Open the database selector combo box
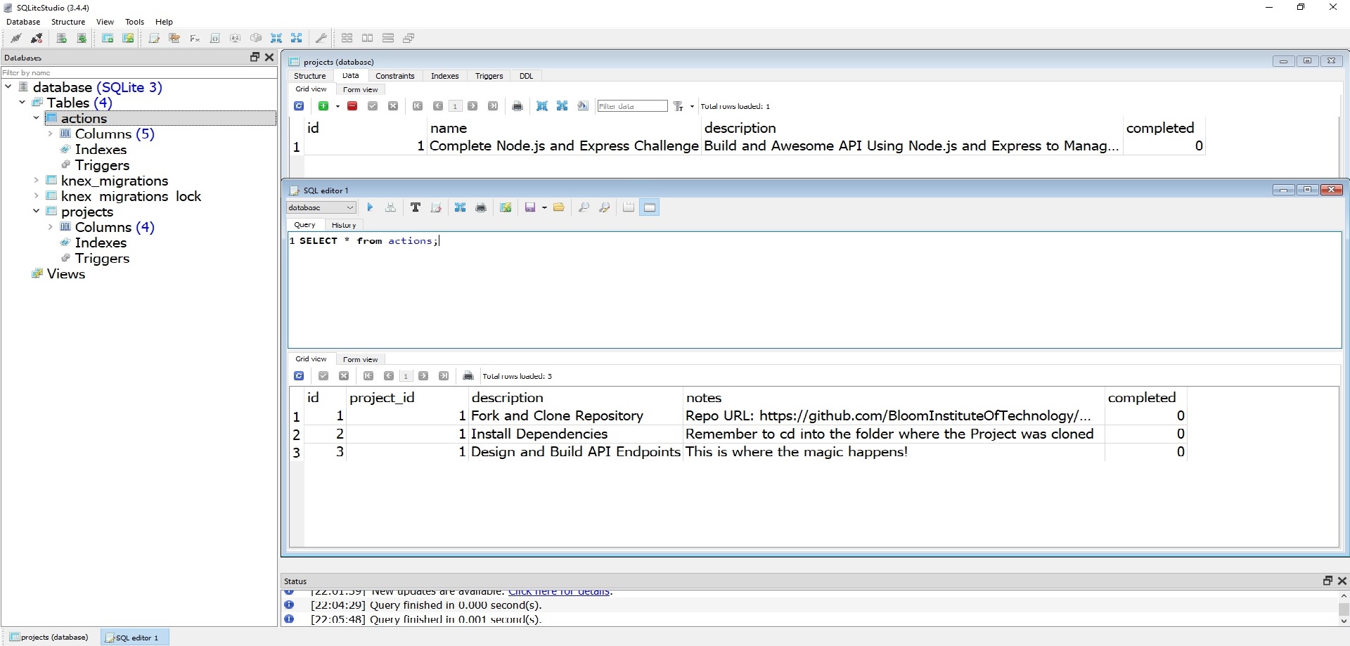The image size is (1350, 646). pyautogui.click(x=321, y=207)
